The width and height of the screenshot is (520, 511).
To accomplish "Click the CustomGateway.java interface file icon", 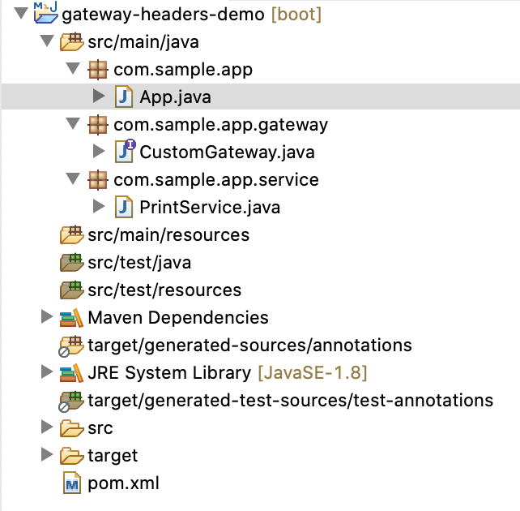I will [x=125, y=152].
